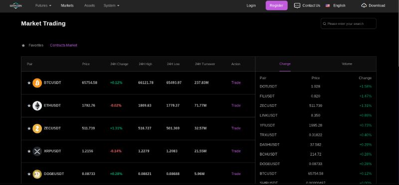Click the cloud Download icon
Screen dimensions: 399x185
[x=364, y=5]
